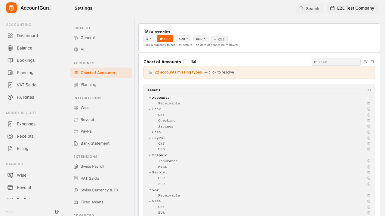
Task: Collapse the Prepaid tree node
Action: [150, 155]
